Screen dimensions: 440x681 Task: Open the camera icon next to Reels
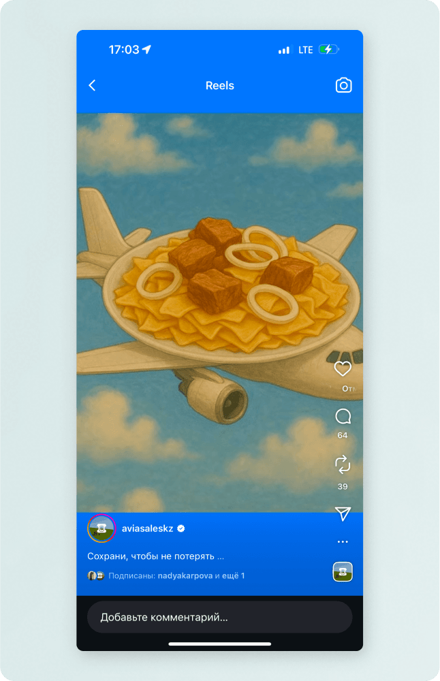(x=343, y=85)
